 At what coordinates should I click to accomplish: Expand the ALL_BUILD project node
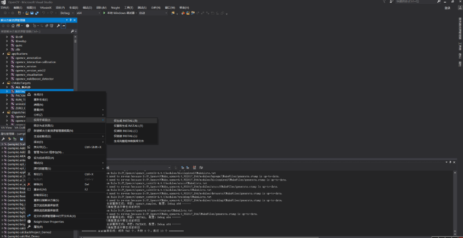tap(7, 87)
